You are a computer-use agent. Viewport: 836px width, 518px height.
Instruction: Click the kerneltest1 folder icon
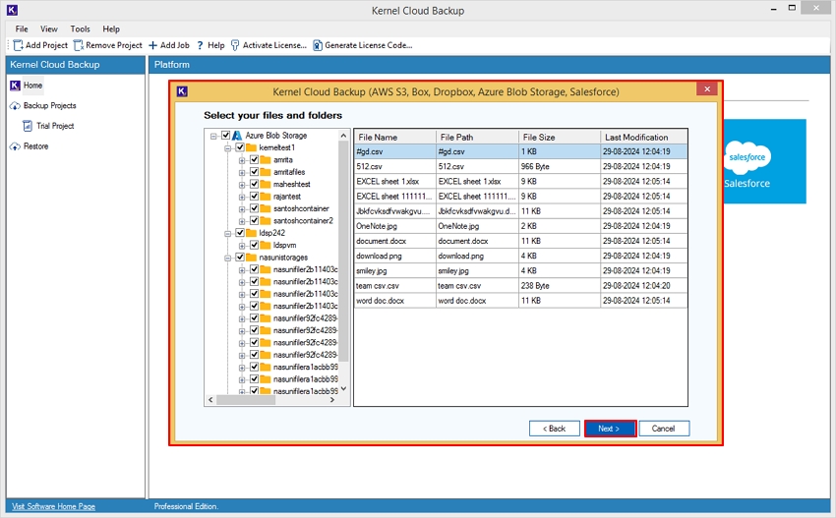(251, 147)
